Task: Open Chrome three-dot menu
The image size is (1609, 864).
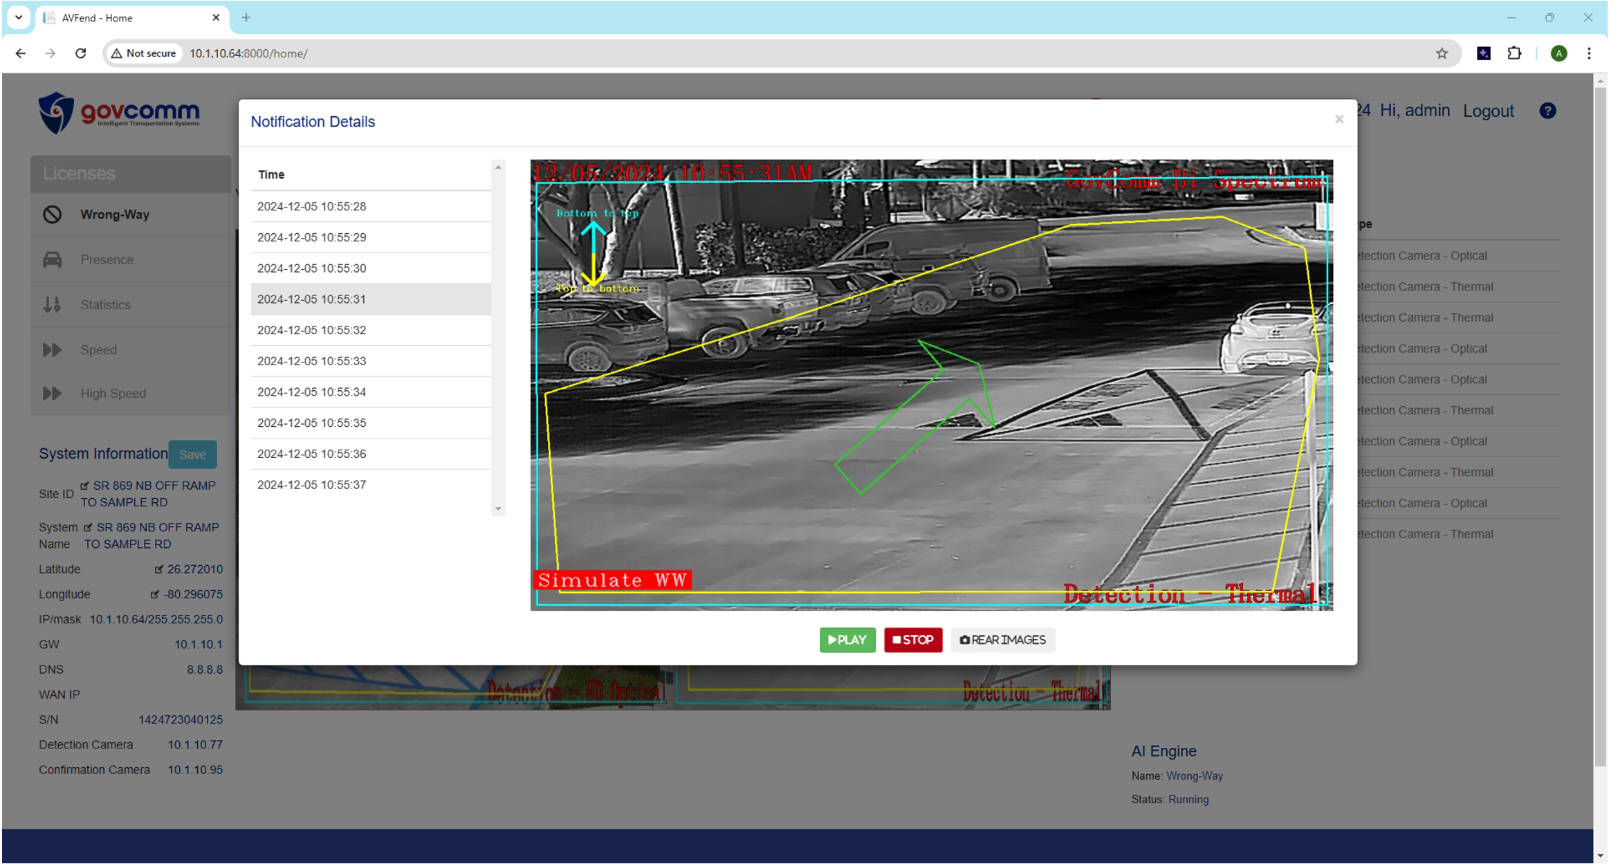Action: [x=1589, y=53]
